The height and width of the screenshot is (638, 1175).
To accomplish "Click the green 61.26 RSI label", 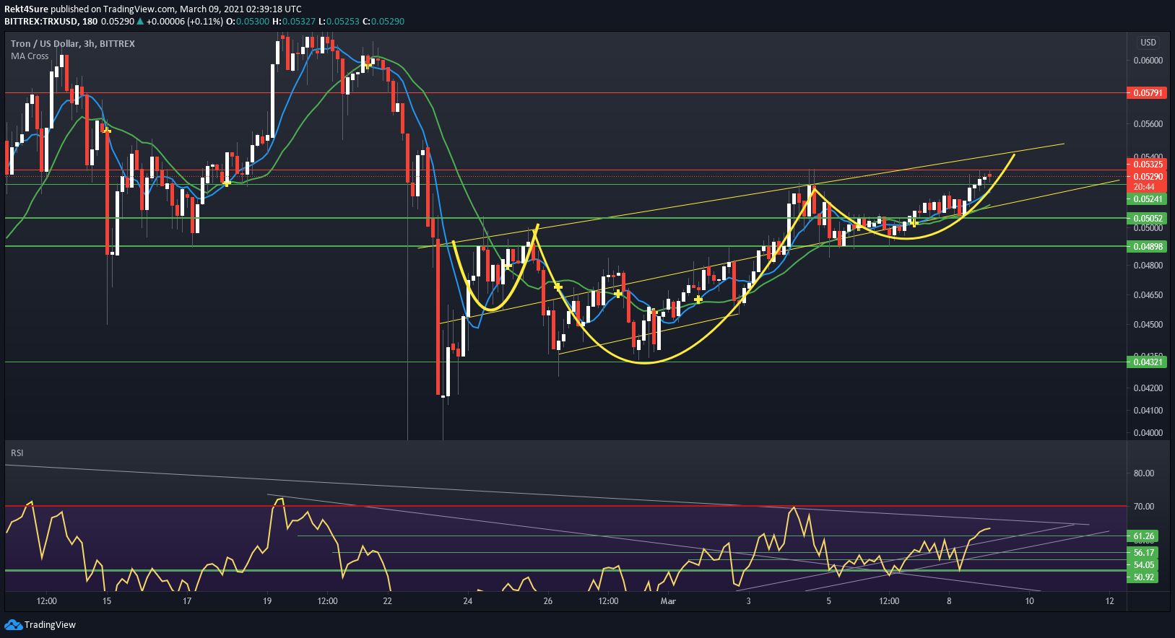I will [x=1143, y=536].
